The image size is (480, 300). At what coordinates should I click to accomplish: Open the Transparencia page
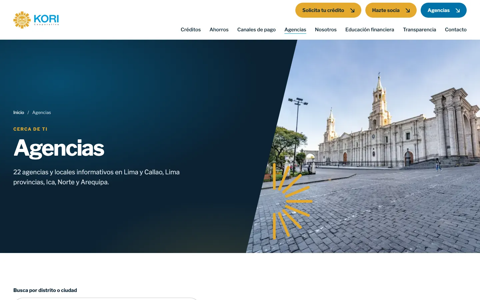coord(419,30)
